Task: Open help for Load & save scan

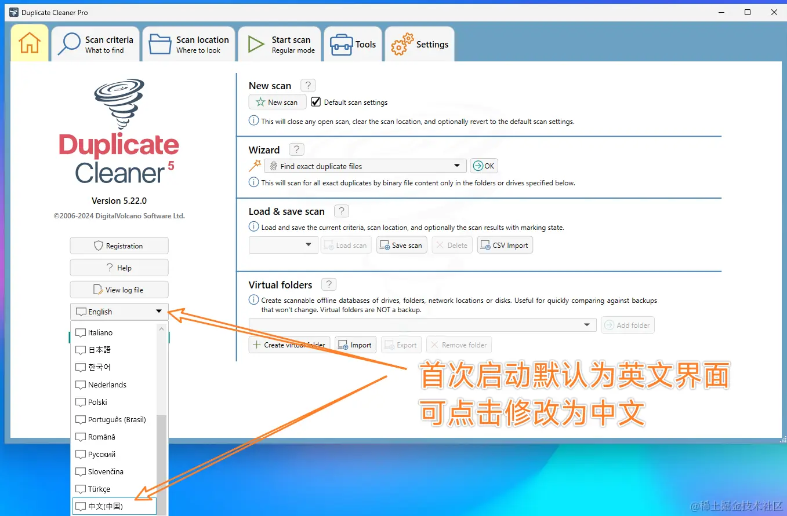Action: (x=342, y=211)
